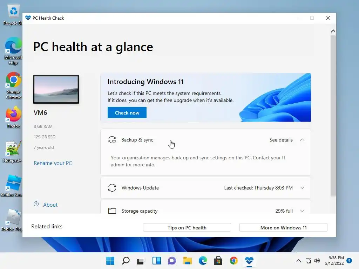
Task: Open File Explorer from the taskbar
Action: click(187, 261)
